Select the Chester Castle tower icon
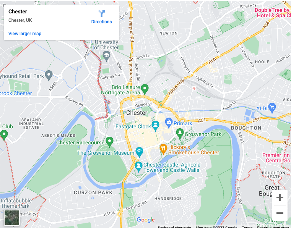Viewport: 291px width, 228px height. coord(138,167)
